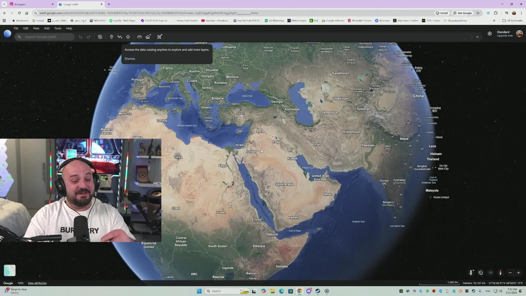Screen dimensions: 526x296
Task: Open the View menu
Action: click(36, 28)
